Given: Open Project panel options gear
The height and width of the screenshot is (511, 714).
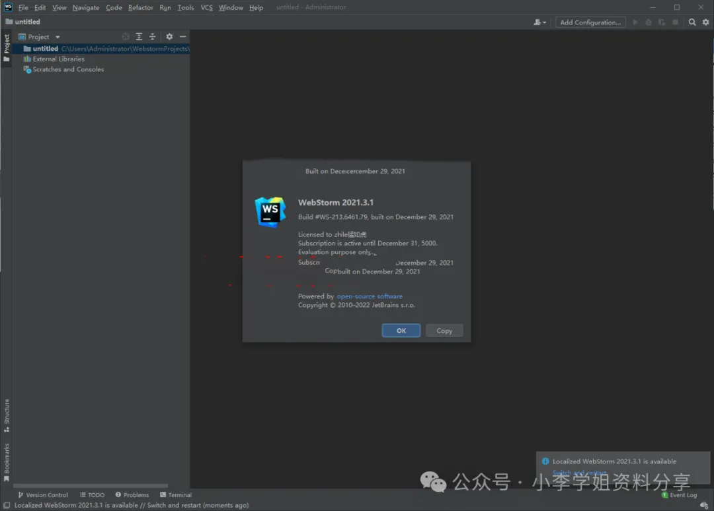Looking at the screenshot, I should (169, 36).
